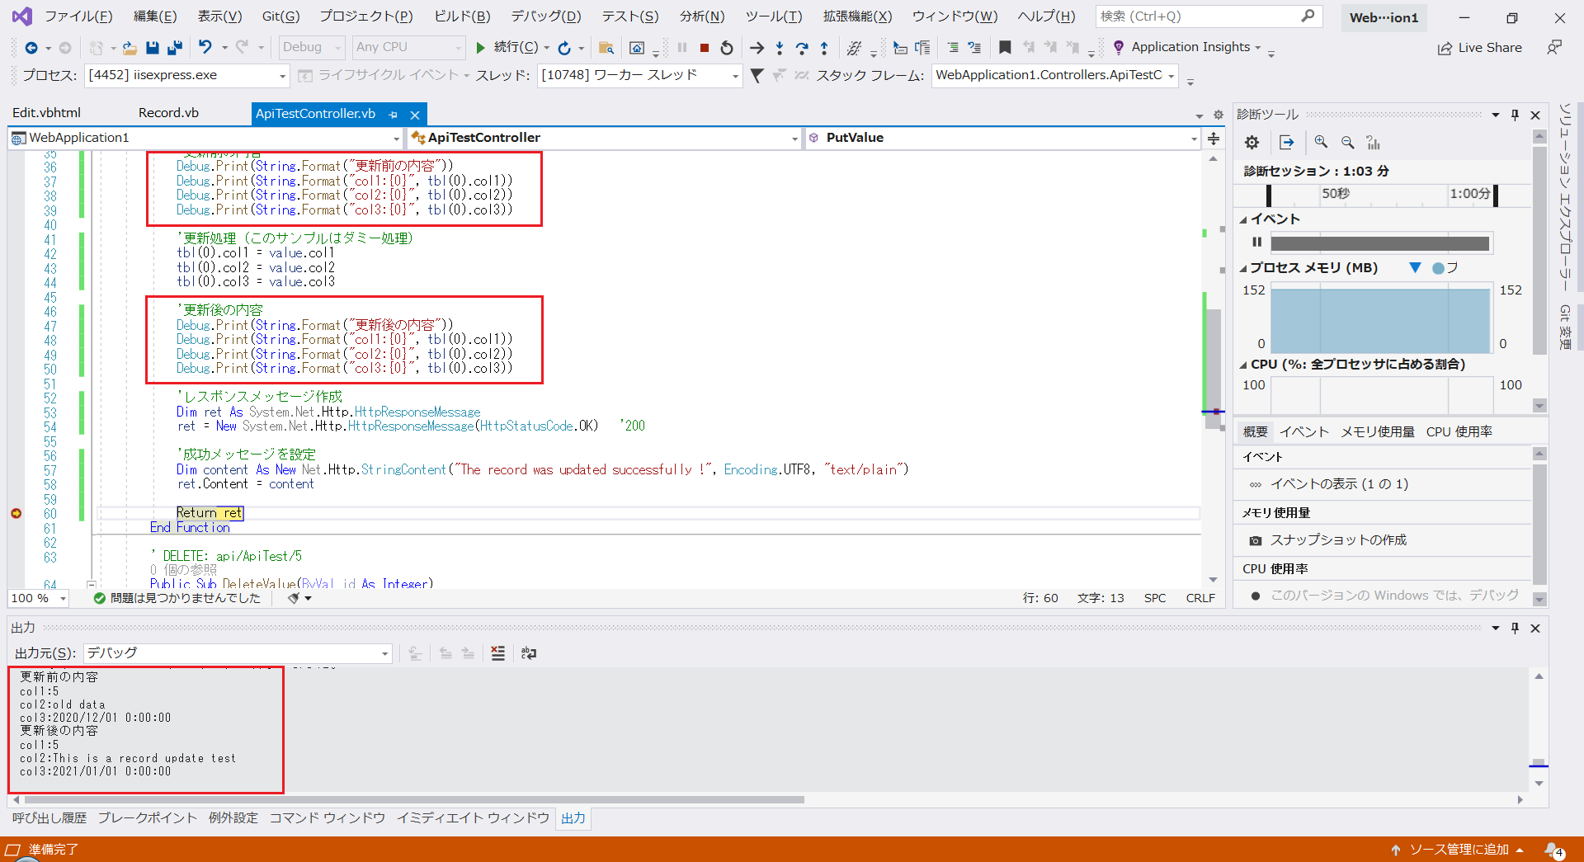
Task: Open the デバッグ menu
Action: click(544, 16)
